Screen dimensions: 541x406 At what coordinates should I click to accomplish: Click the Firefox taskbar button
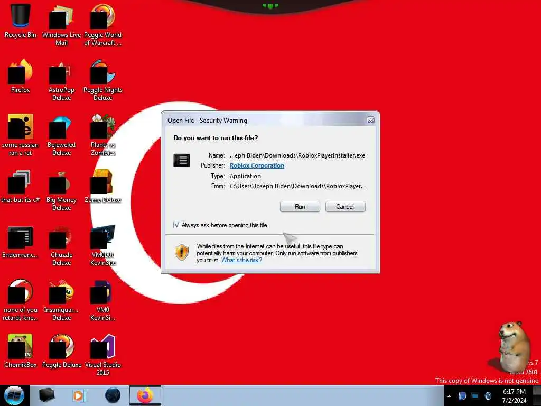[145, 395]
